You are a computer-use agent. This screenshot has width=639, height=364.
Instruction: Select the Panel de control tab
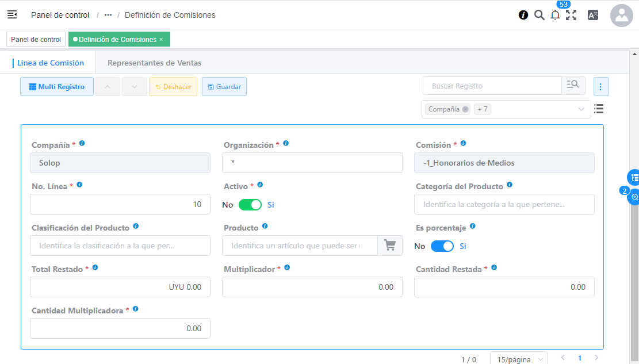point(36,40)
